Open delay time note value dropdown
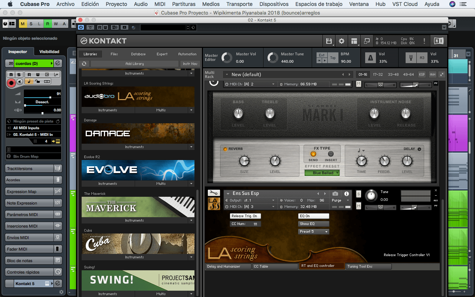475x297 pixels. point(361,150)
